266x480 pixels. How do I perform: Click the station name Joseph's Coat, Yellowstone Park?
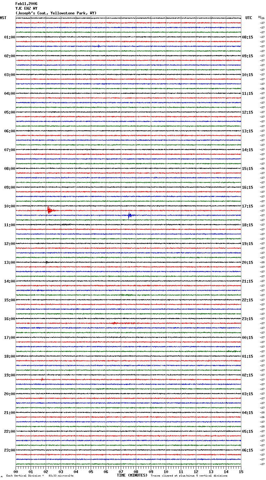coord(56,13)
